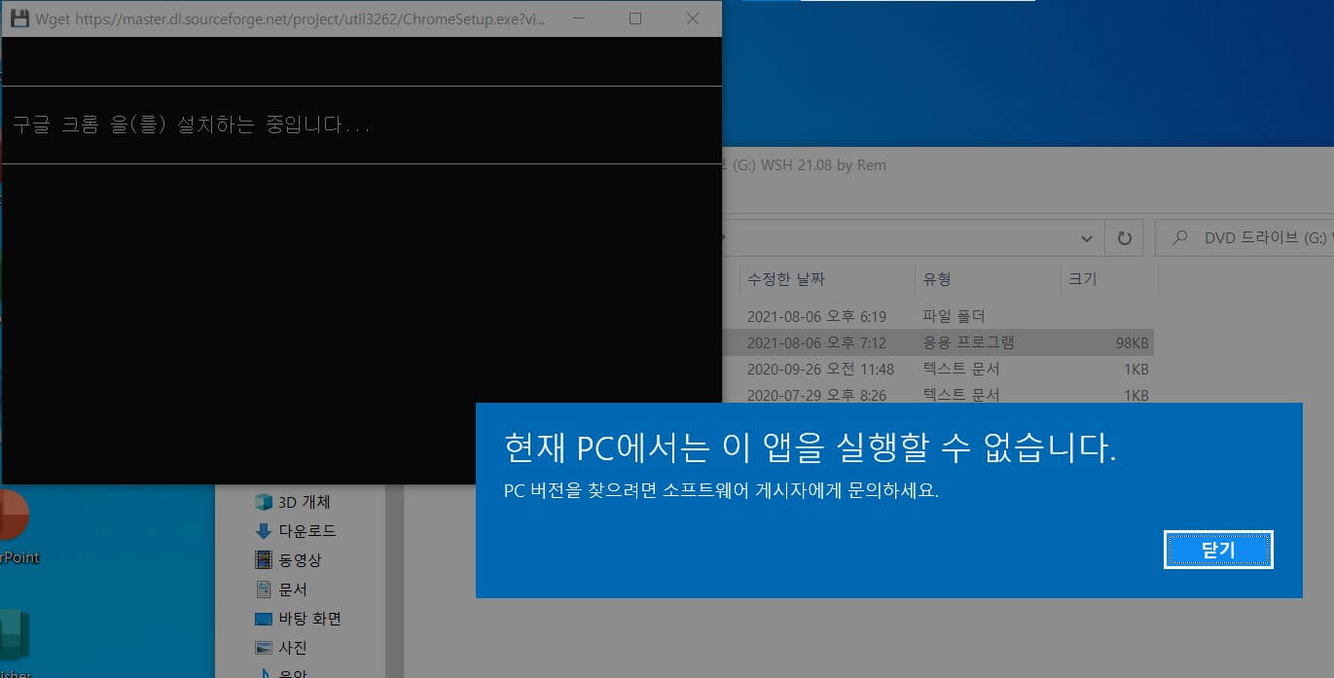Open the 다운로드 folder icon in the sidebar
The image size is (1334, 678).
point(263,531)
